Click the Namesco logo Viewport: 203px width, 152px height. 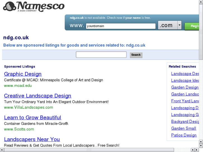(x=34, y=7)
